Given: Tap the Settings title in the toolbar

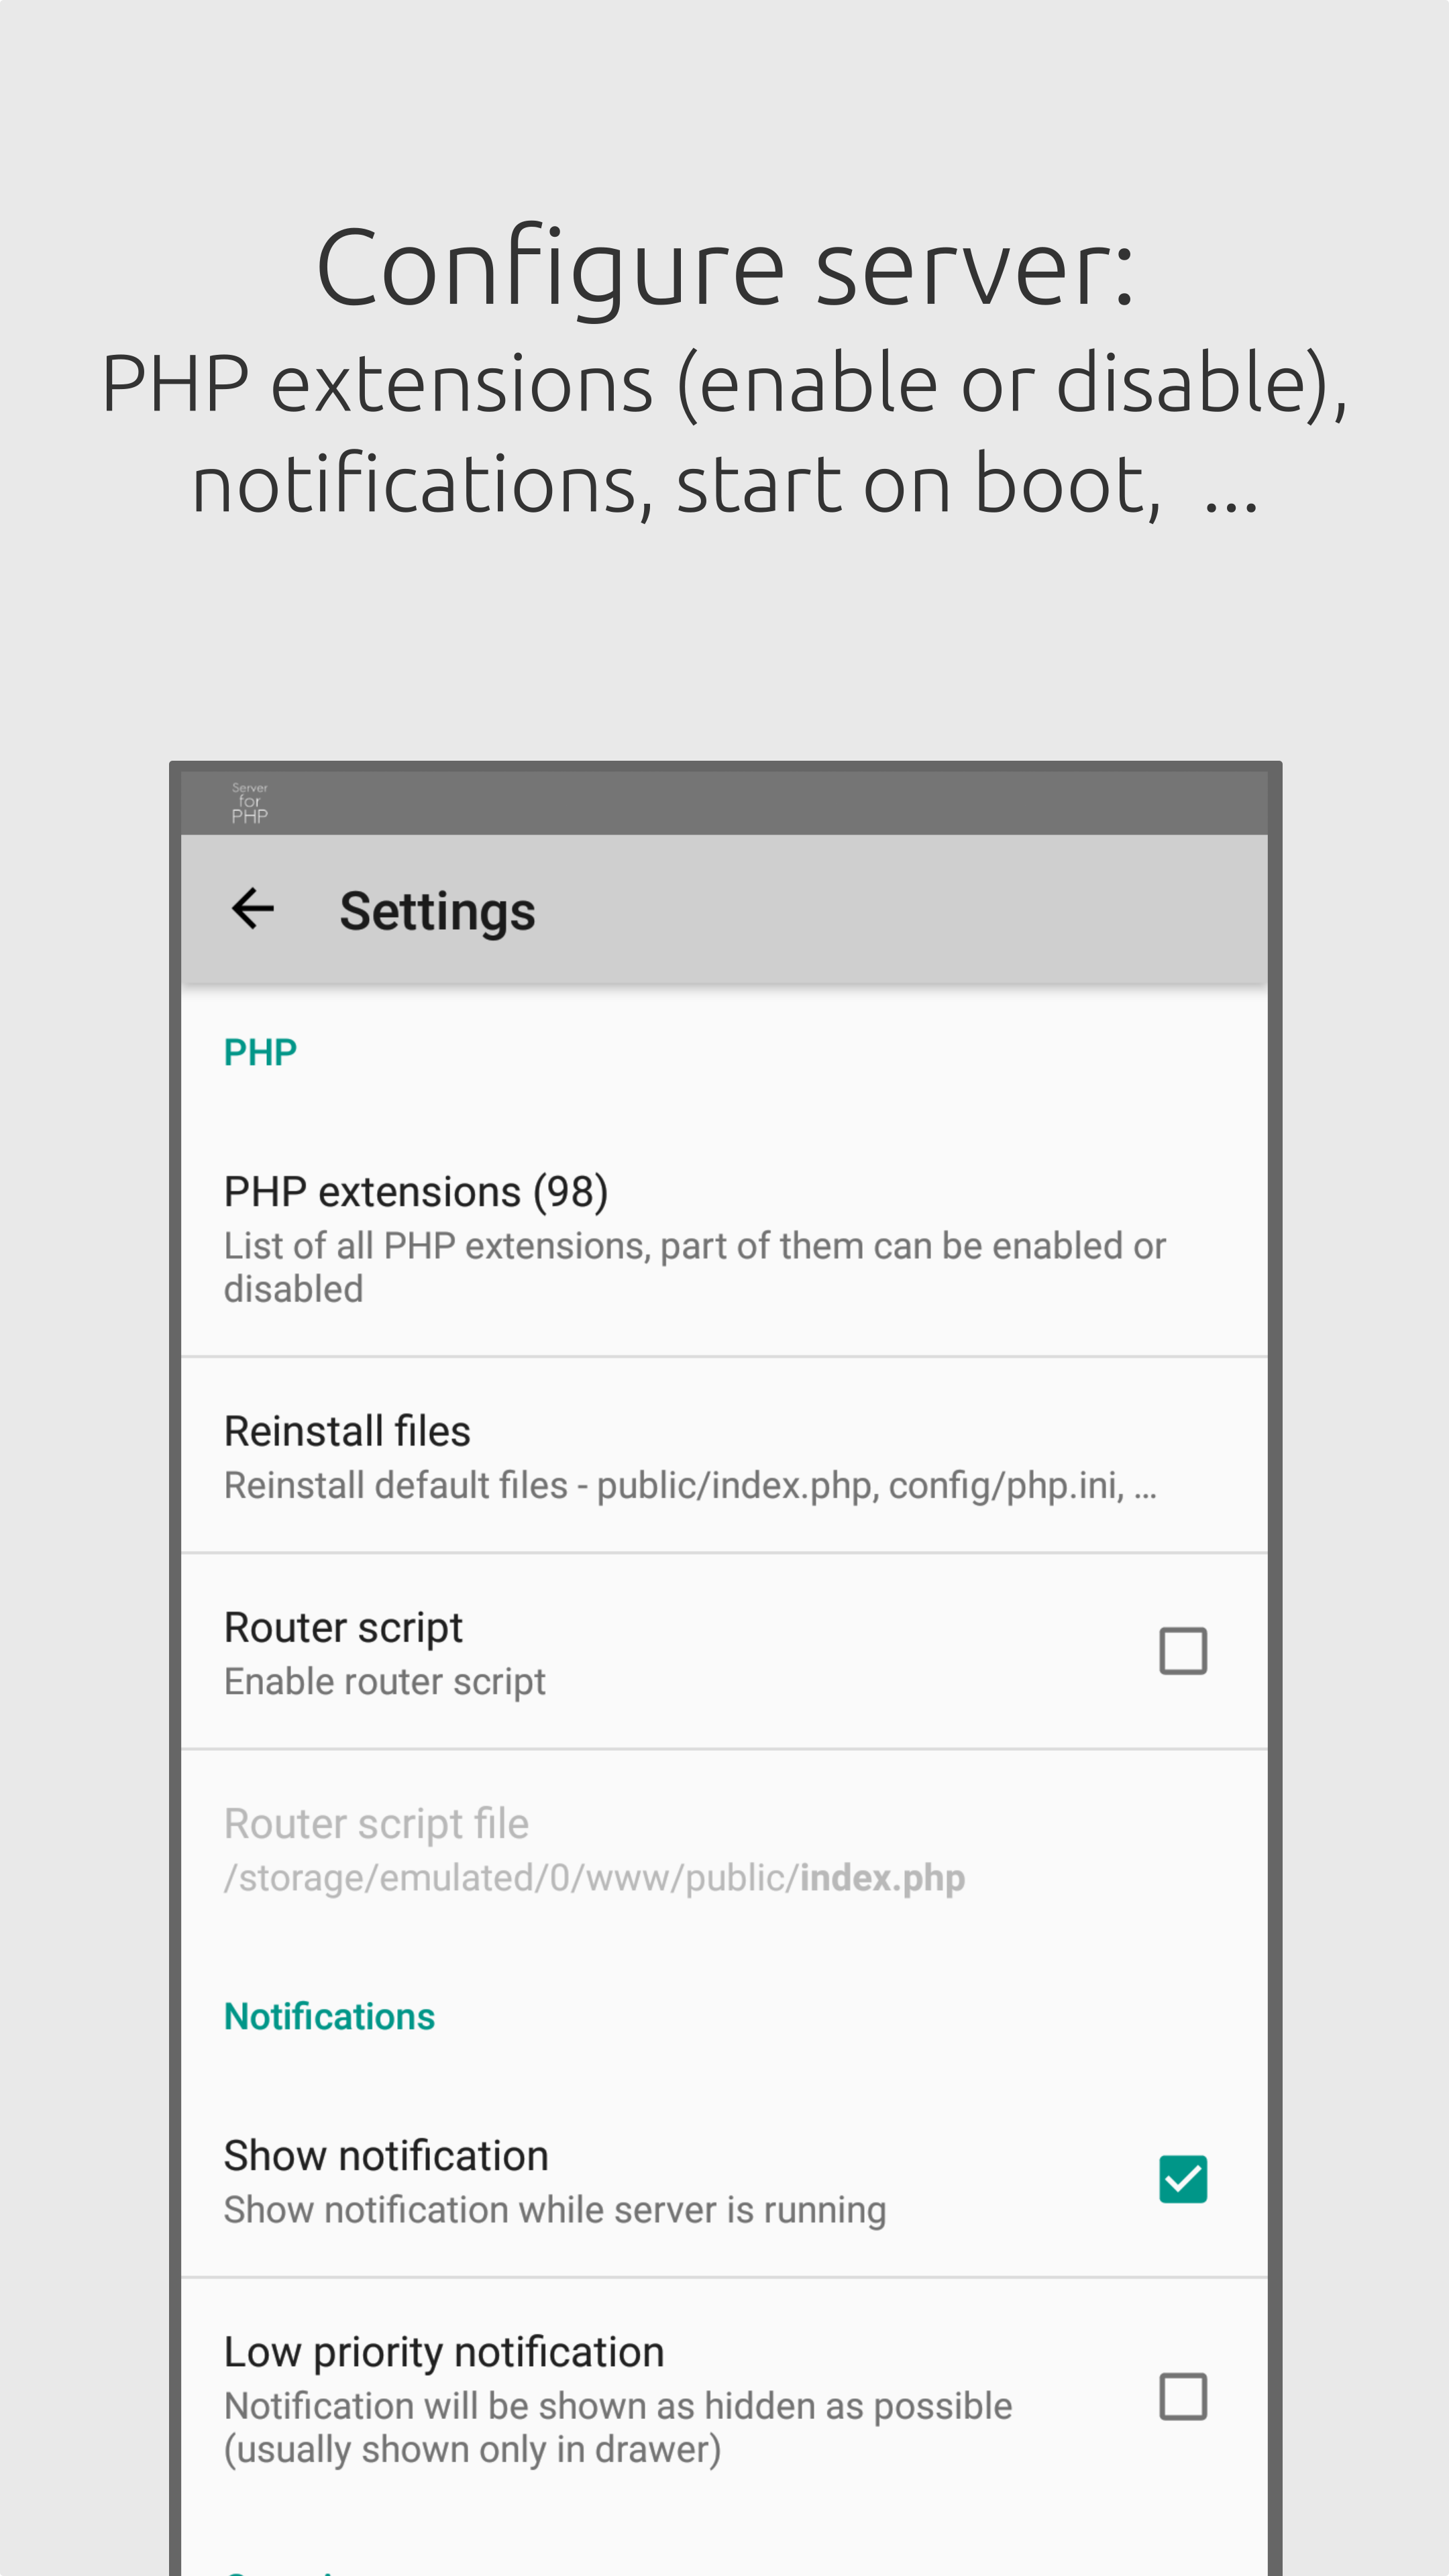Looking at the screenshot, I should click(437, 911).
